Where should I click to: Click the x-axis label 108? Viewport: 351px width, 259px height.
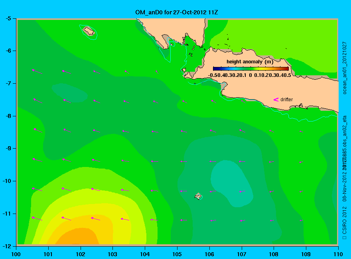coord(274,254)
